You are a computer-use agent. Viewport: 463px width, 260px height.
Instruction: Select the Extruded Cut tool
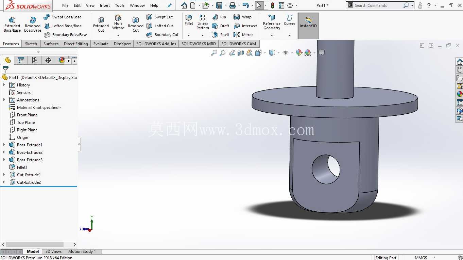click(x=101, y=25)
